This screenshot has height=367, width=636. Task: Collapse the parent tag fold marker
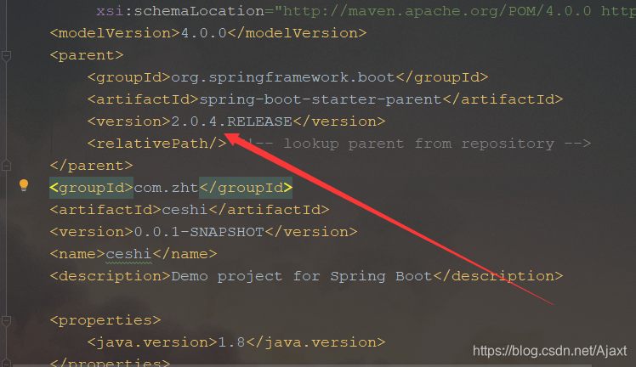pos(6,55)
